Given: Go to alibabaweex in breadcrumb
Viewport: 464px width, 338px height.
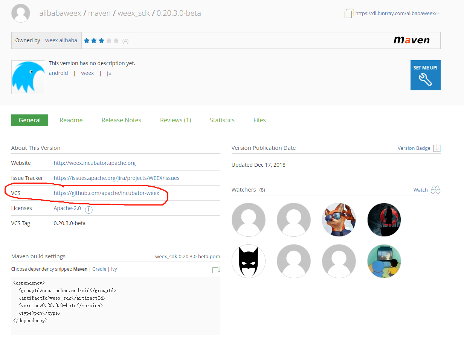Looking at the screenshot, I should [x=60, y=13].
